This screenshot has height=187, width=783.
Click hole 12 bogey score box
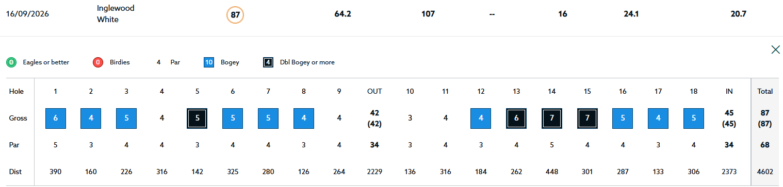pos(481,118)
